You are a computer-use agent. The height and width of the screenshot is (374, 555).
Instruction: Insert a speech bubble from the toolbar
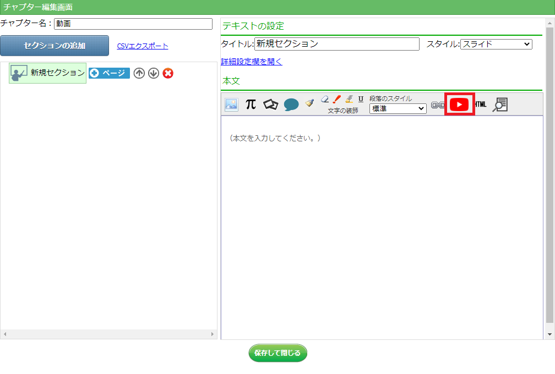tap(291, 105)
